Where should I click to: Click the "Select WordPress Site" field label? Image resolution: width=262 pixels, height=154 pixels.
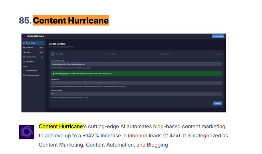pyautogui.click(x=58, y=61)
